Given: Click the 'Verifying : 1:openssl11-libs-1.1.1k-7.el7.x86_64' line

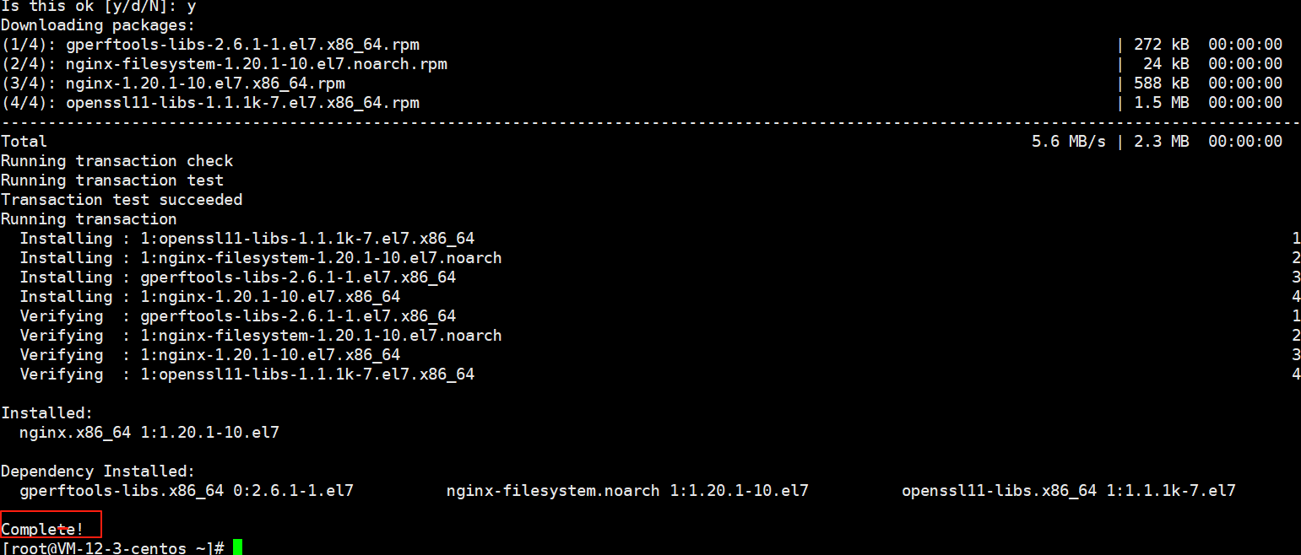Looking at the screenshot, I should 247,374.
